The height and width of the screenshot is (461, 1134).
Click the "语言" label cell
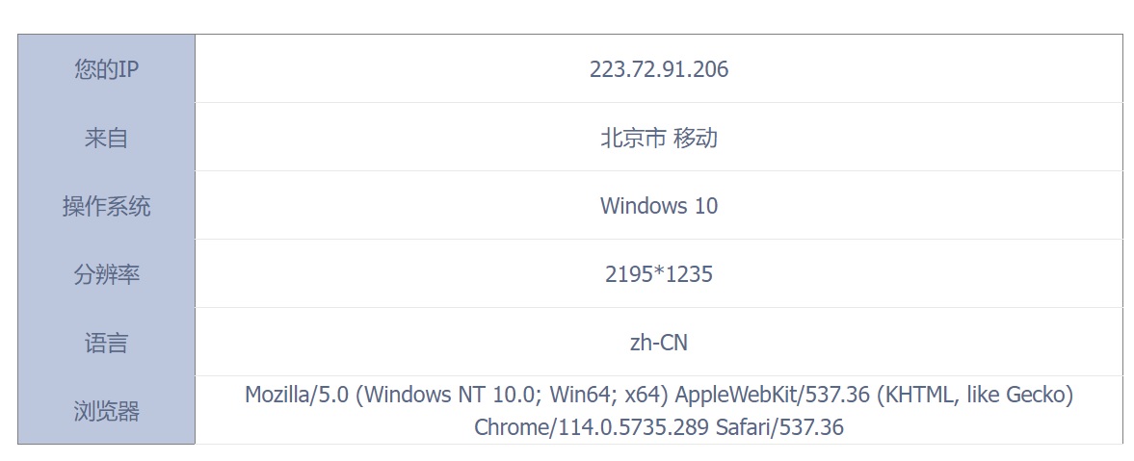[x=106, y=343]
